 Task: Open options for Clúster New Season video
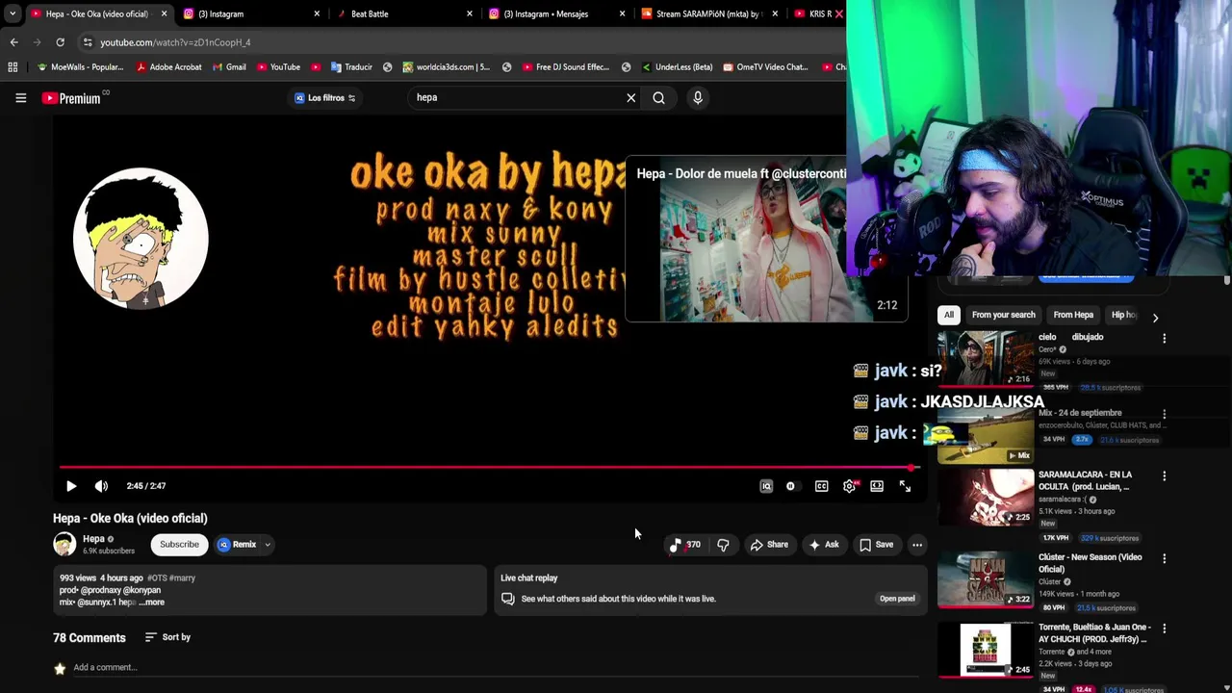1164,559
